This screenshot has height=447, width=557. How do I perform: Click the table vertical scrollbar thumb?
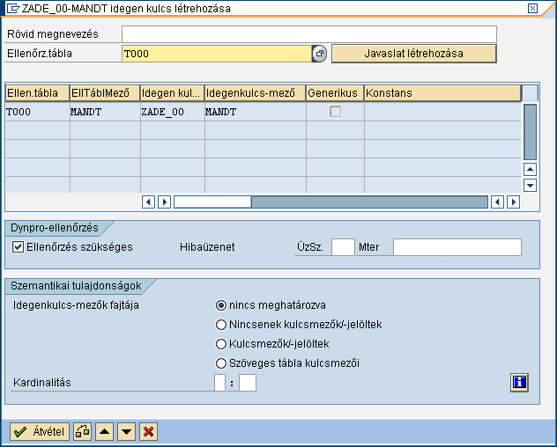point(530,132)
